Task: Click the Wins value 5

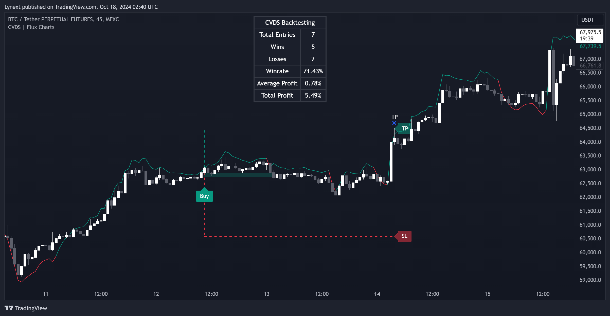Action: point(313,47)
